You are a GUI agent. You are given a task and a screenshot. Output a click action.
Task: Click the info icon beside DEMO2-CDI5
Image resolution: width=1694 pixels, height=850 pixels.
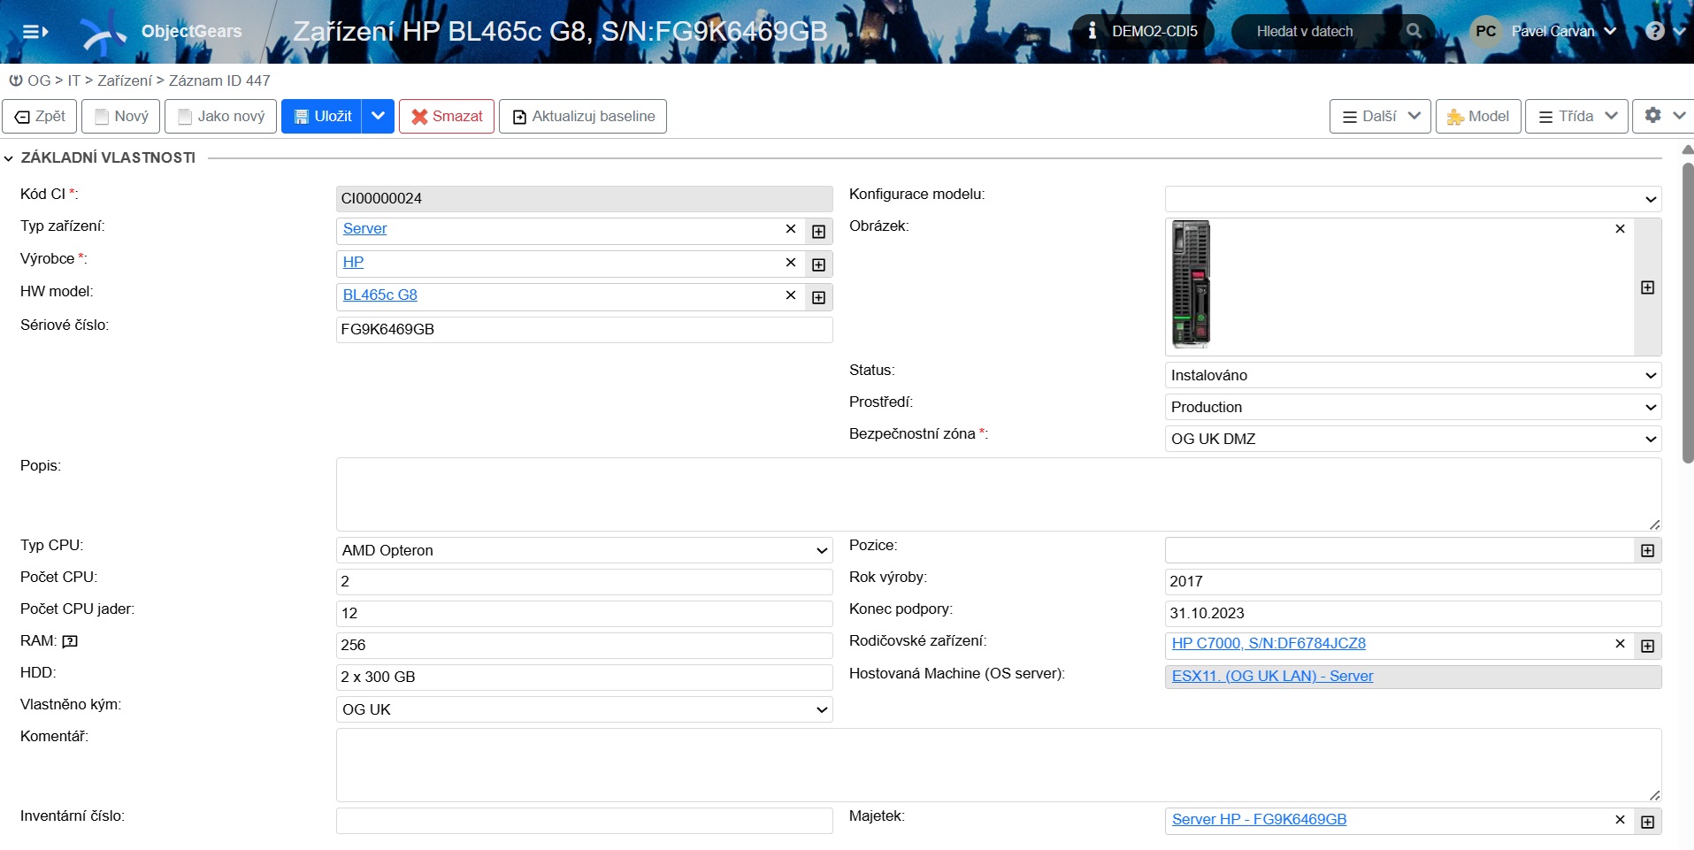[1092, 31]
